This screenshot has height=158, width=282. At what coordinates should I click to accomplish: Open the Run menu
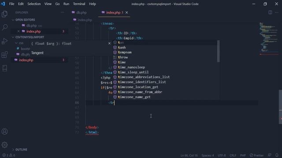[66, 4]
